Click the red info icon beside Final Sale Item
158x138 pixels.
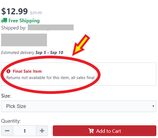(8, 71)
